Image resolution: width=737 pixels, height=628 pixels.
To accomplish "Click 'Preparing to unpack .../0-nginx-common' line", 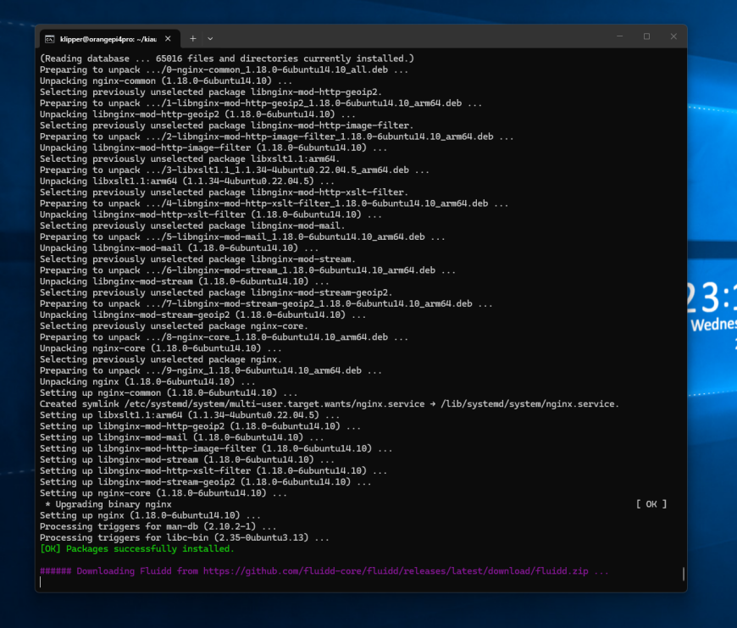I will tap(224, 70).
